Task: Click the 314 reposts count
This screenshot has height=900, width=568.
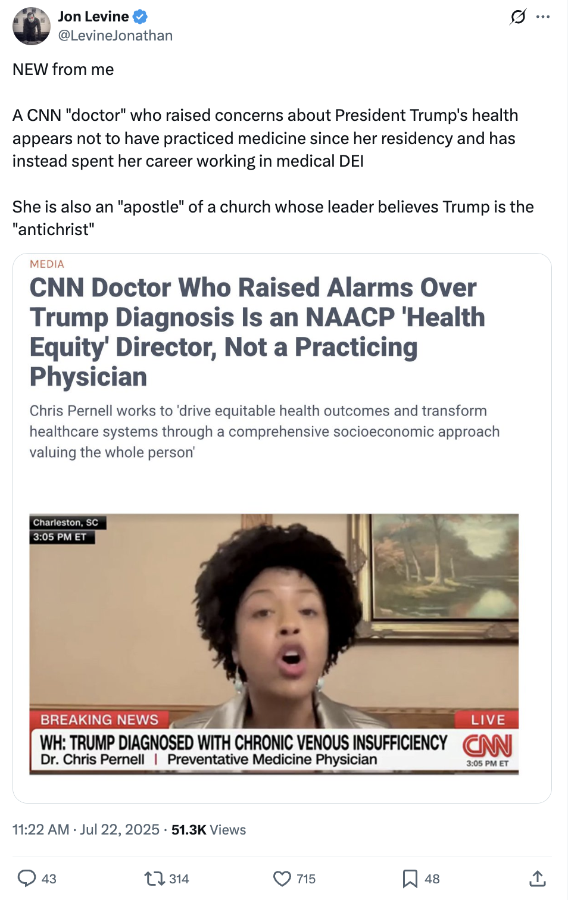Action: (x=179, y=879)
